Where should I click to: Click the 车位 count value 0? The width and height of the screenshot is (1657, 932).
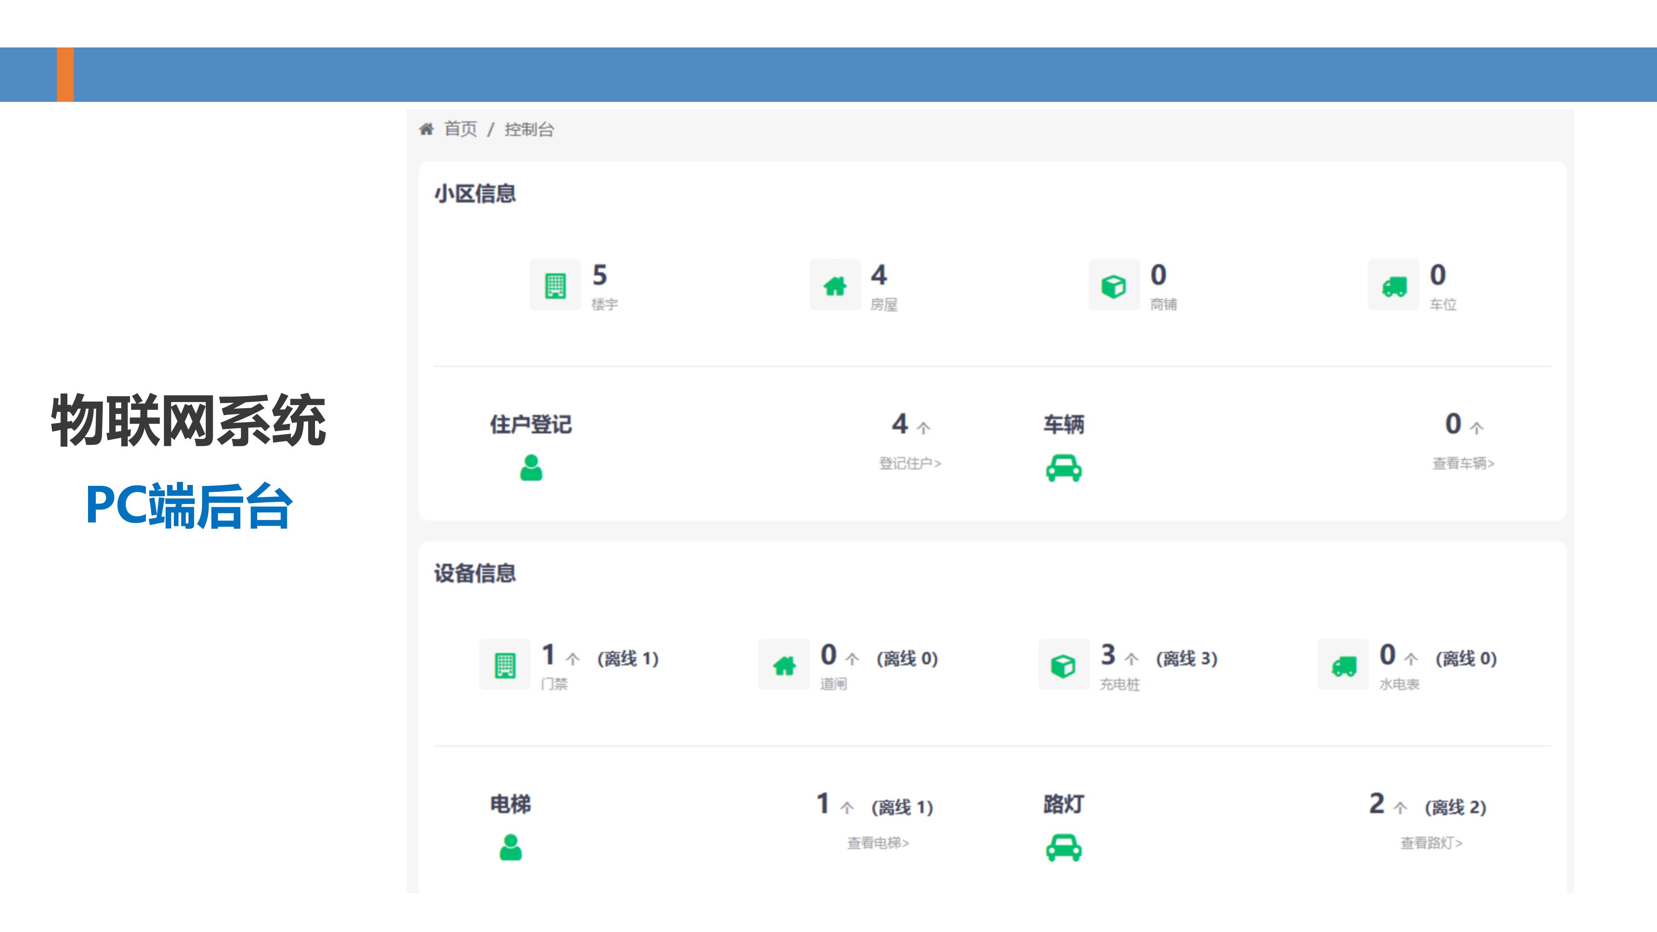(1438, 275)
